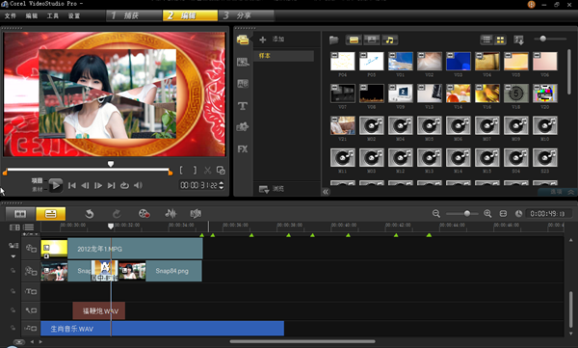The image size is (578, 348).
Task: Switch library to list view
Action: [x=486, y=40]
